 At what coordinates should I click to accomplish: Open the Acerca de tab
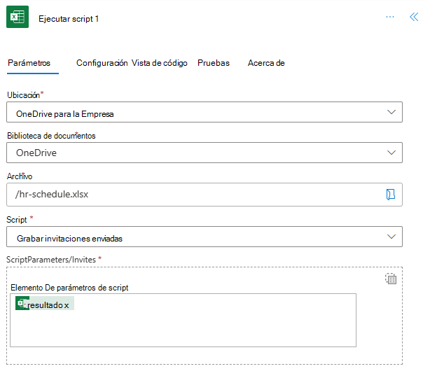[266, 63]
